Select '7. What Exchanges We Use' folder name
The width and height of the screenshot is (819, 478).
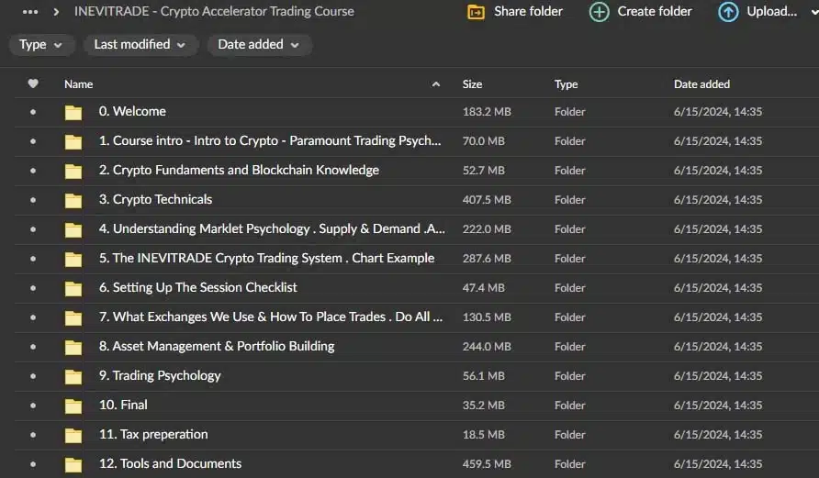(271, 317)
